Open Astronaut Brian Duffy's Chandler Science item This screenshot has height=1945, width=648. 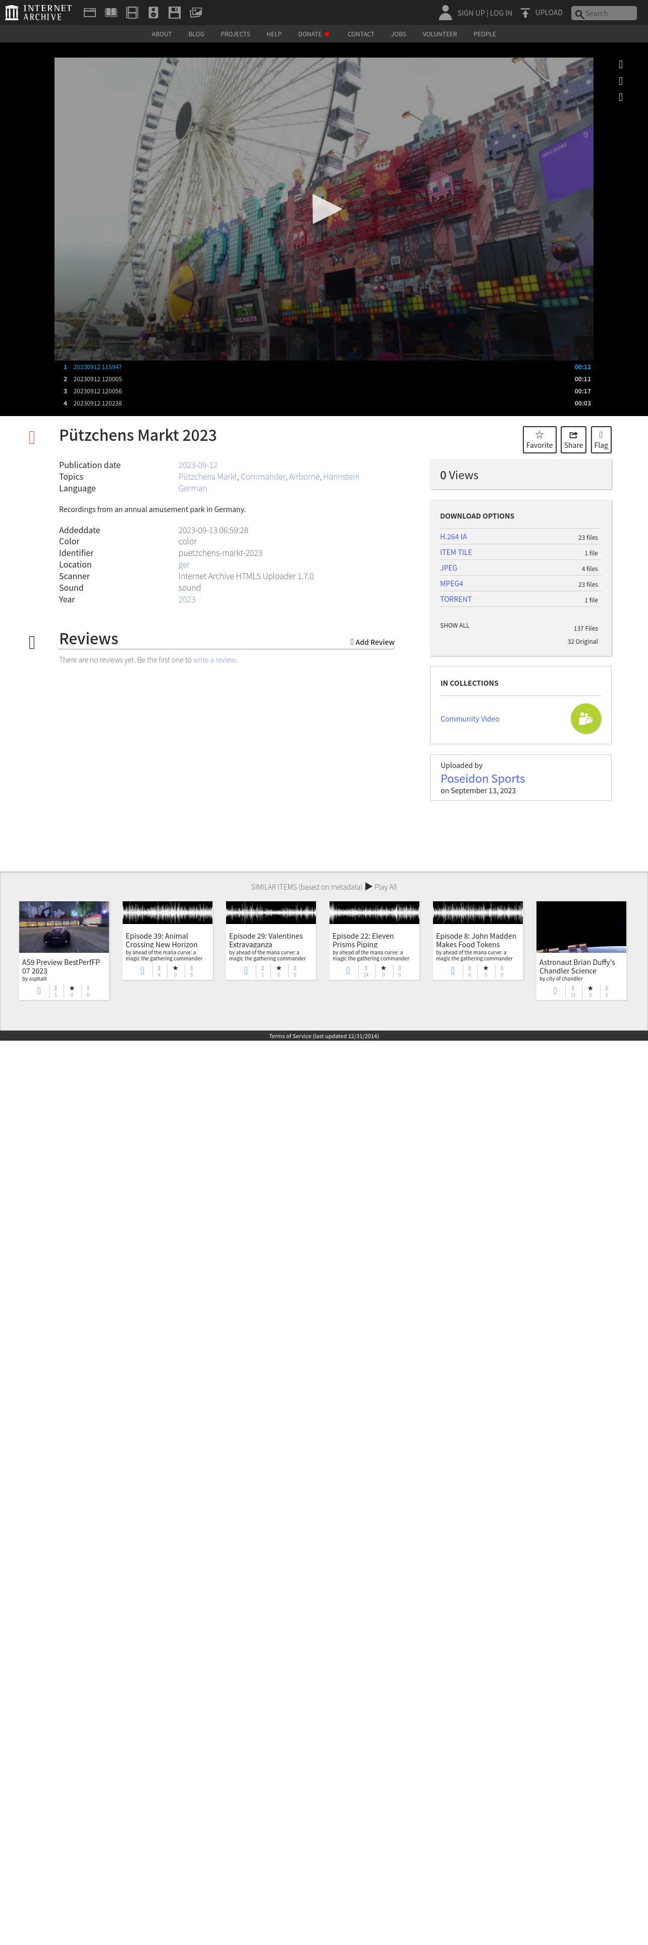tap(581, 950)
